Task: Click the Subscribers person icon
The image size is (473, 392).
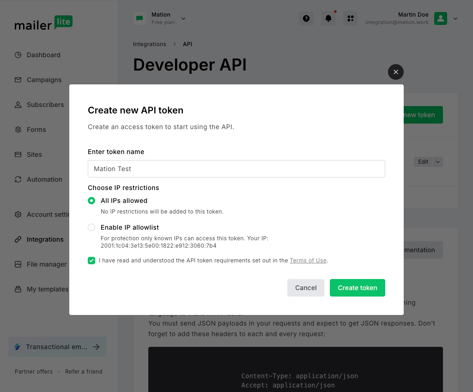Action: (18, 105)
